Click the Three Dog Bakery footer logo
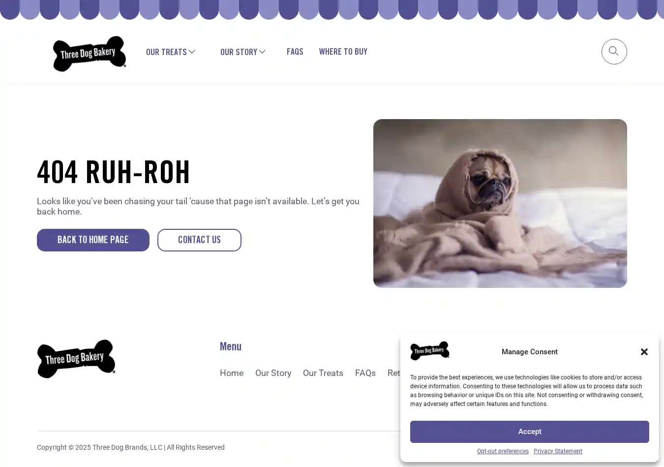 (76, 359)
